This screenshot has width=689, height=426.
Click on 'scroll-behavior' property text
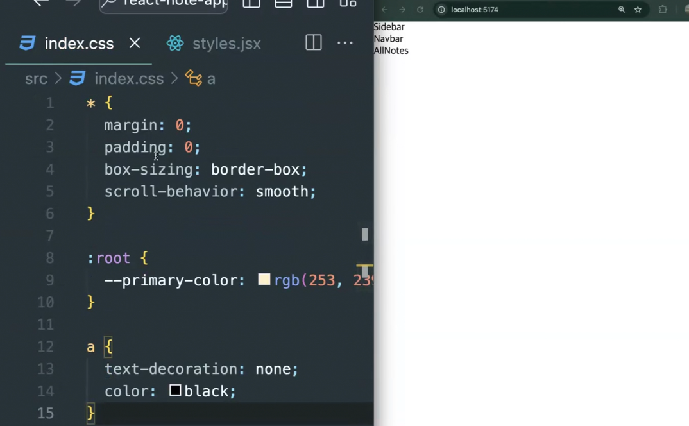(171, 192)
